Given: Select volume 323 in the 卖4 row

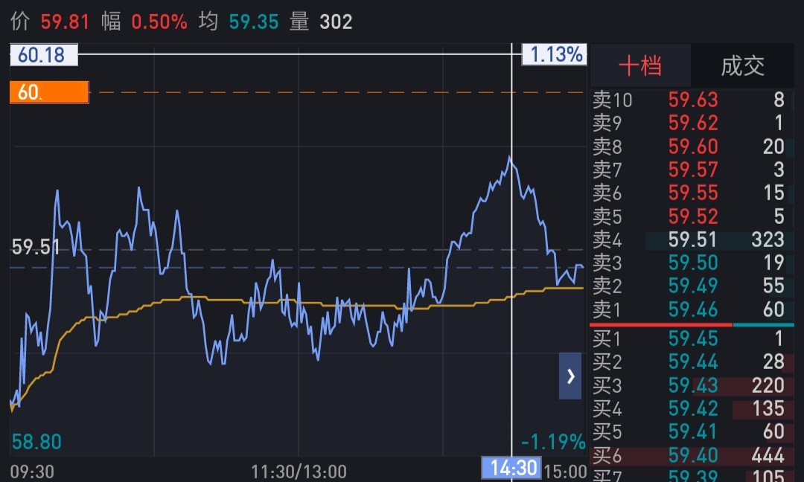Looking at the screenshot, I should point(768,240).
